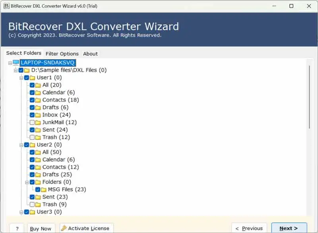The width and height of the screenshot is (318, 233).
Task: Click the Buy Now button
Action: click(41, 228)
